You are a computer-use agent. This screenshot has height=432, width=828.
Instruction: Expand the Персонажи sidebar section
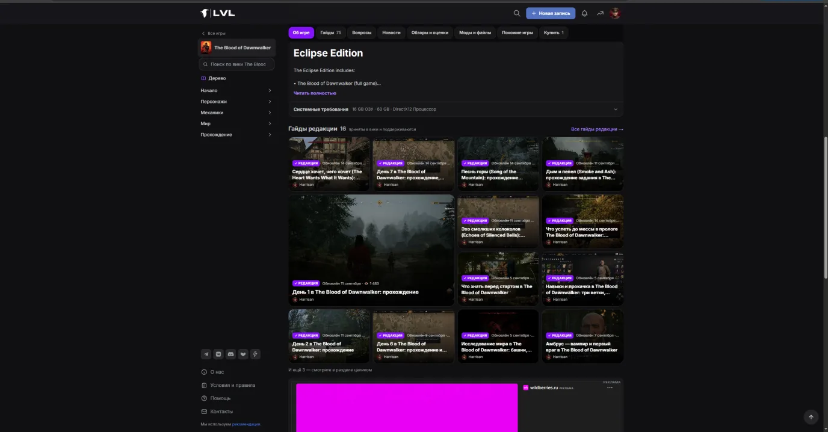(x=236, y=102)
